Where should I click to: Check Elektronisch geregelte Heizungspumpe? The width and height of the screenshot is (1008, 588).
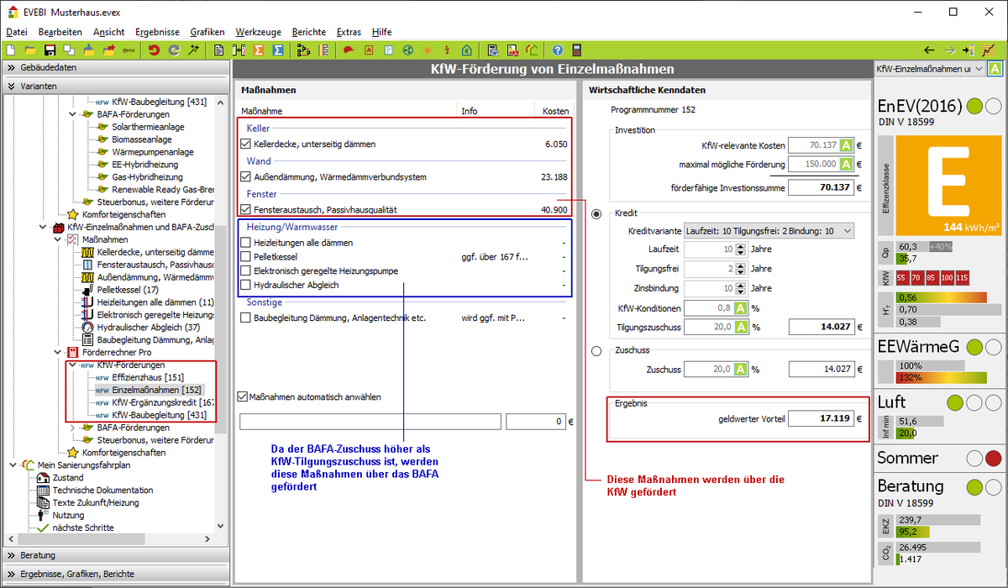click(245, 271)
